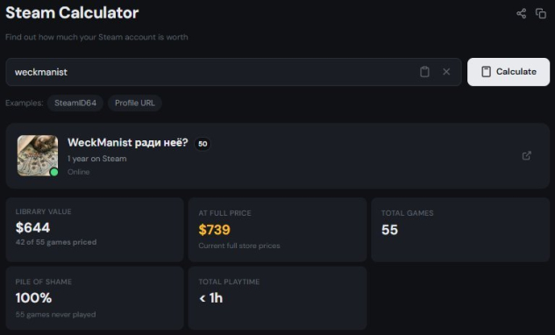Select the Profile URL example chip
Screen dimensions: 555x335
tap(135, 103)
